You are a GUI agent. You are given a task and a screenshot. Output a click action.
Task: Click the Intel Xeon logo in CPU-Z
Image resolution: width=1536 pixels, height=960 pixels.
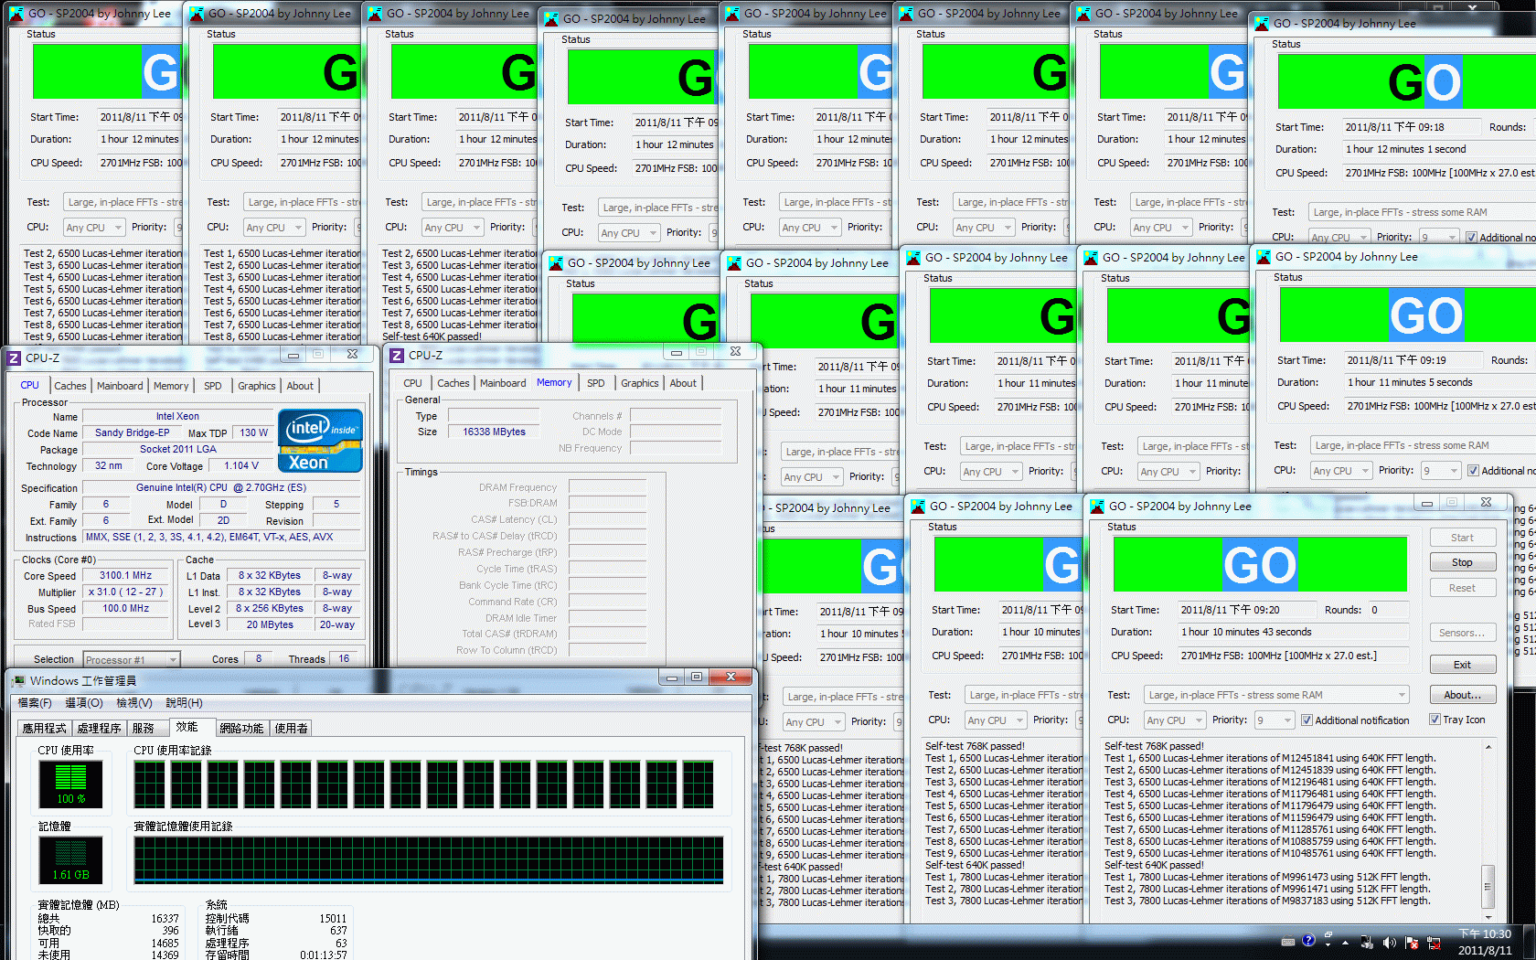coord(320,441)
